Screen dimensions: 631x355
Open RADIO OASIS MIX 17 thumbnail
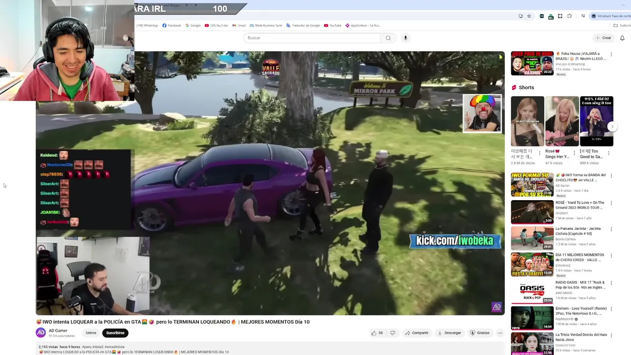(x=532, y=291)
